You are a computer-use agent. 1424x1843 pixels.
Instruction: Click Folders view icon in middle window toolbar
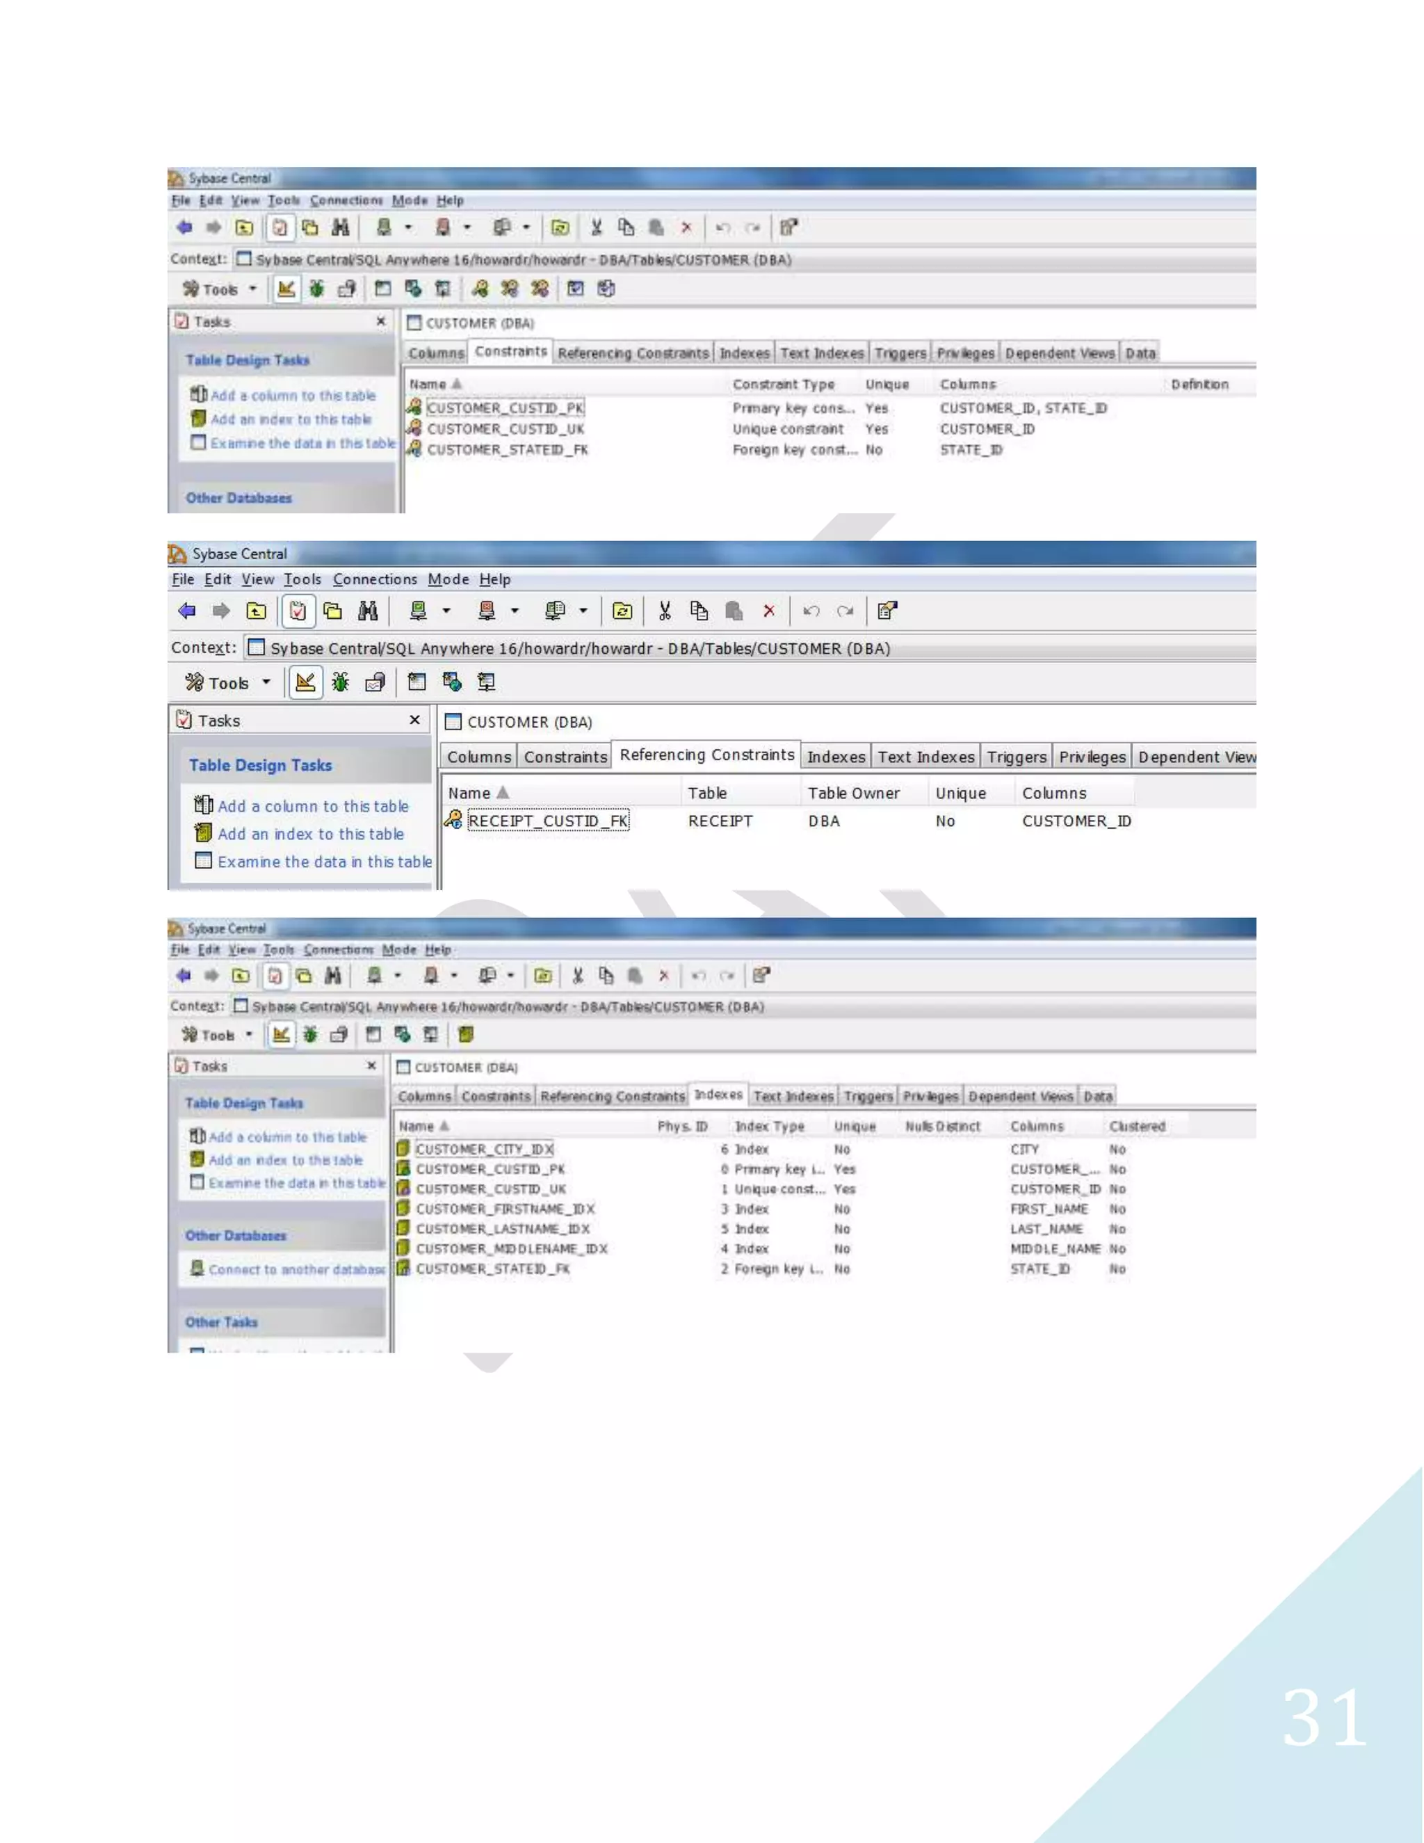333,611
